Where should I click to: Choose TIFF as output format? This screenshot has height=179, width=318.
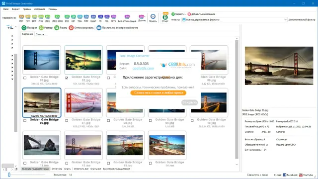pyautogui.click(x=28, y=18)
